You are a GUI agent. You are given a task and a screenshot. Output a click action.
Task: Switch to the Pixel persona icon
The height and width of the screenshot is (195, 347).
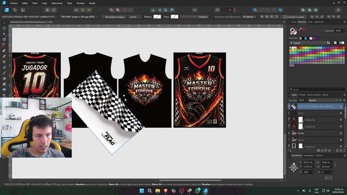click(x=15, y=10)
